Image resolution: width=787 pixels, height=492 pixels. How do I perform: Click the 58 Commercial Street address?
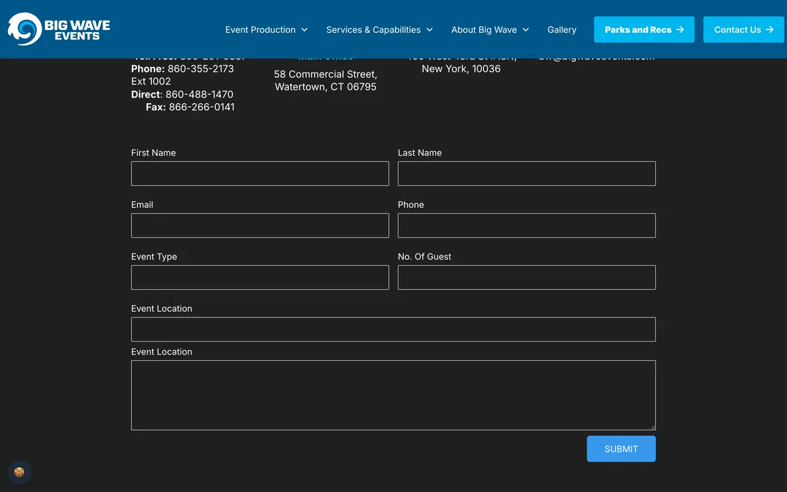pos(325,74)
